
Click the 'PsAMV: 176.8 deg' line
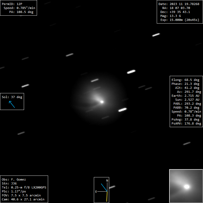click(x=186, y=124)
